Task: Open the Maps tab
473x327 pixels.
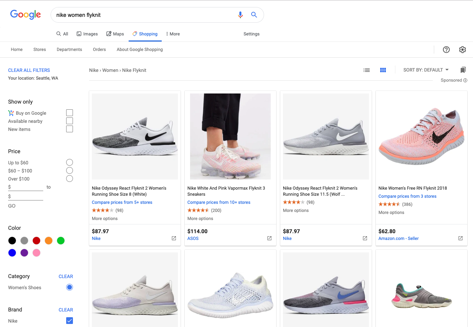Action: pos(115,34)
